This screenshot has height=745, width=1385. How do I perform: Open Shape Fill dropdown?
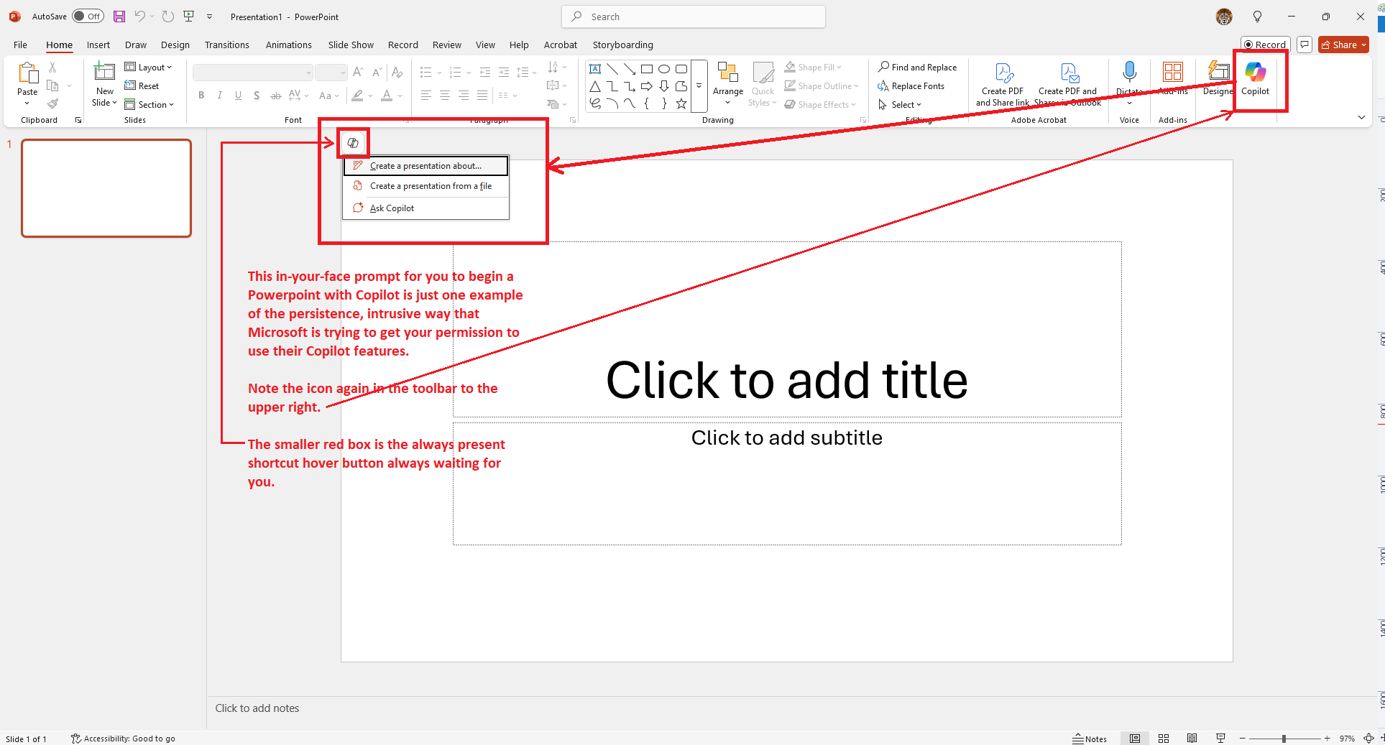pyautogui.click(x=813, y=67)
